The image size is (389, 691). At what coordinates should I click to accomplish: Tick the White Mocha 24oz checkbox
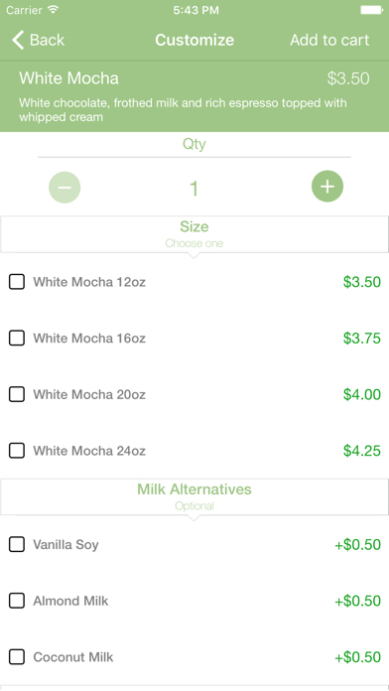tap(17, 451)
